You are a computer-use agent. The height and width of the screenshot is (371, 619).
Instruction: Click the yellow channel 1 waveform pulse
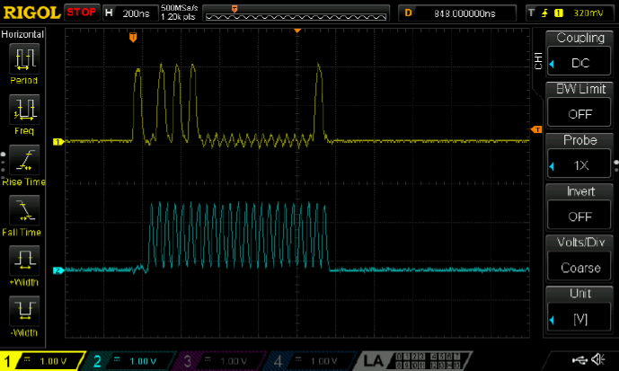tap(137, 104)
